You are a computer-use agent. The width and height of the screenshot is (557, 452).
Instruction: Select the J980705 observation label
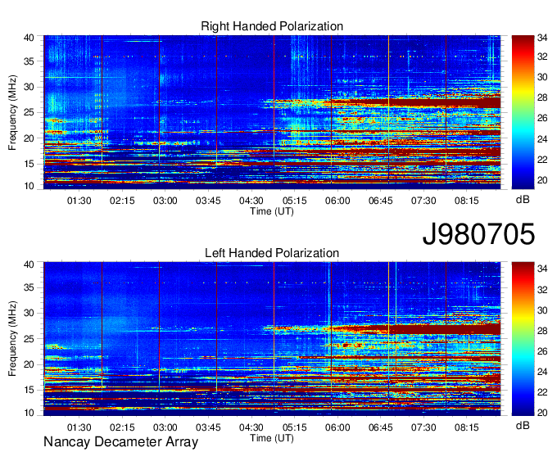click(478, 234)
